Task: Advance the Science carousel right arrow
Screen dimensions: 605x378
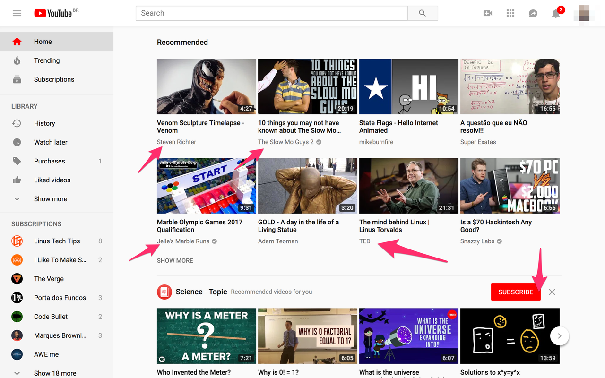Action: [560, 336]
